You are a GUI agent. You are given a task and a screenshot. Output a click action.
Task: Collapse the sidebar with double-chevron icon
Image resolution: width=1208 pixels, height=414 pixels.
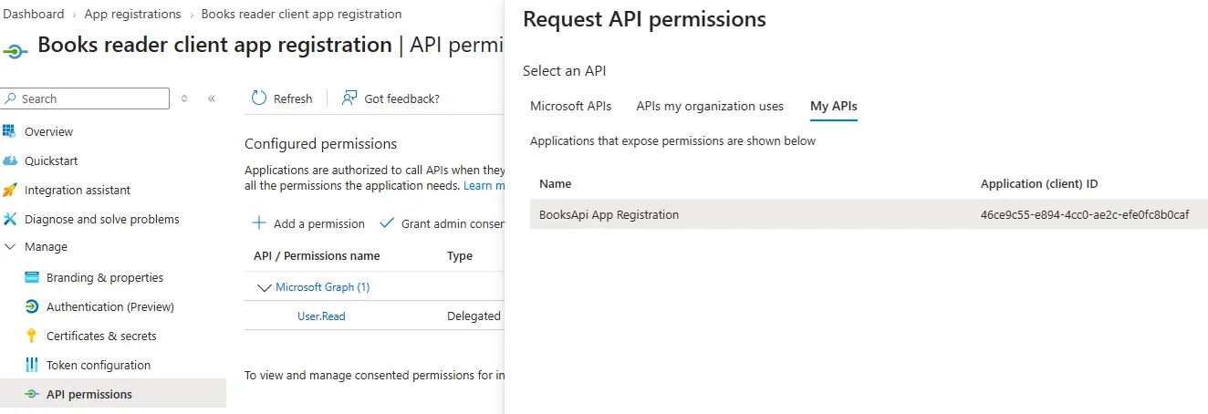212,98
